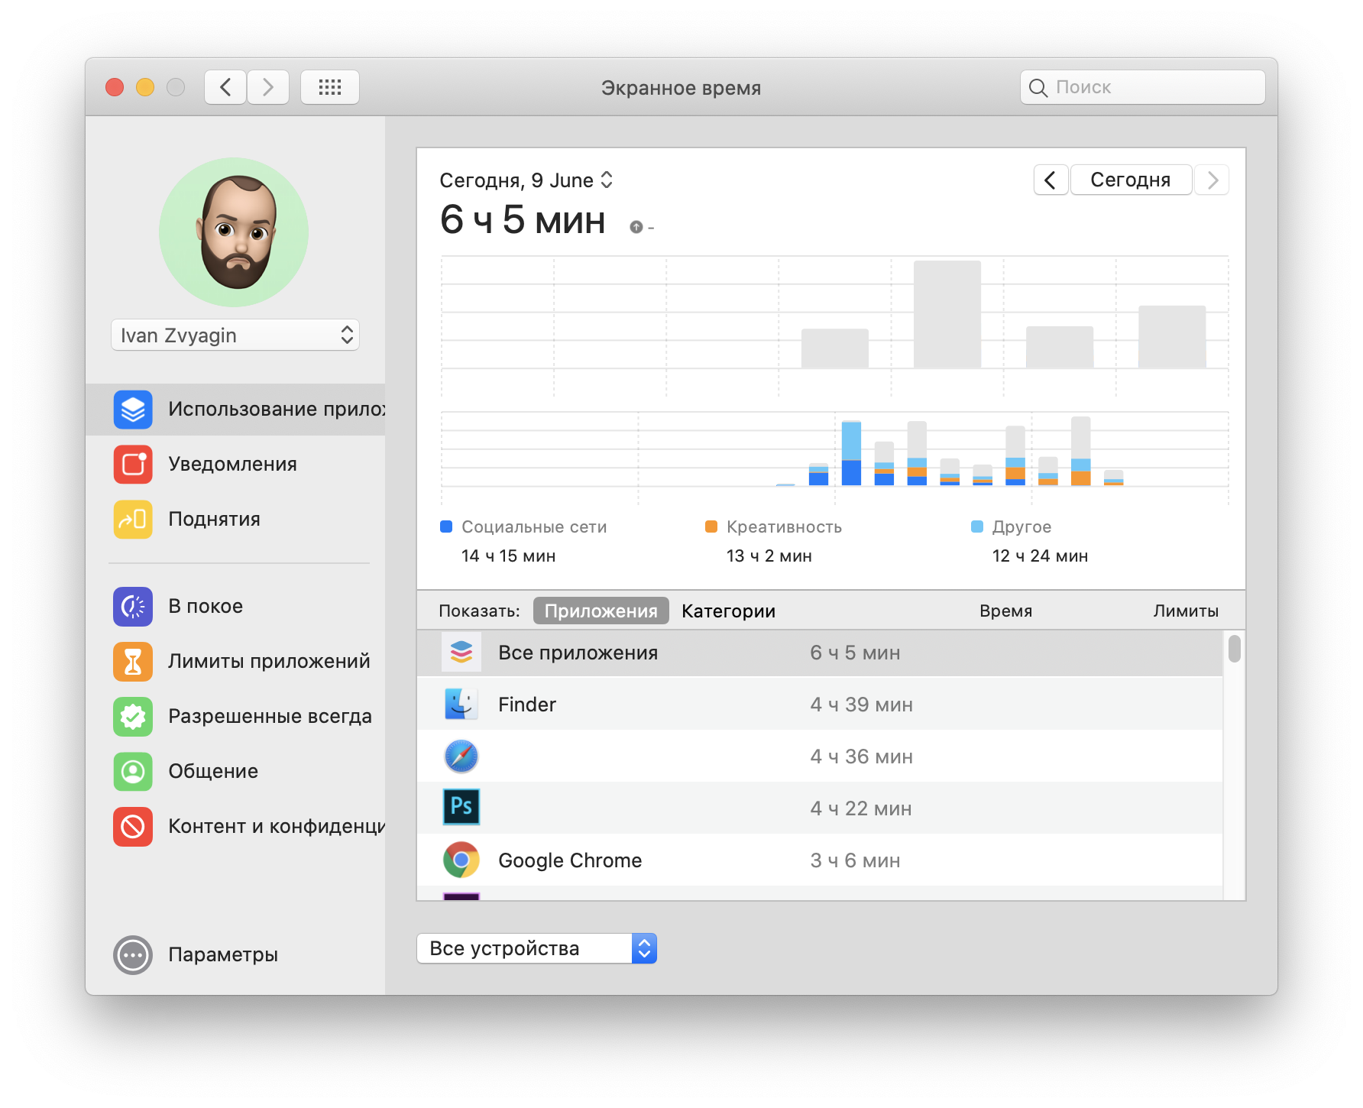Select the Поднятия sidebar item
This screenshot has width=1363, height=1108.
coord(214,519)
